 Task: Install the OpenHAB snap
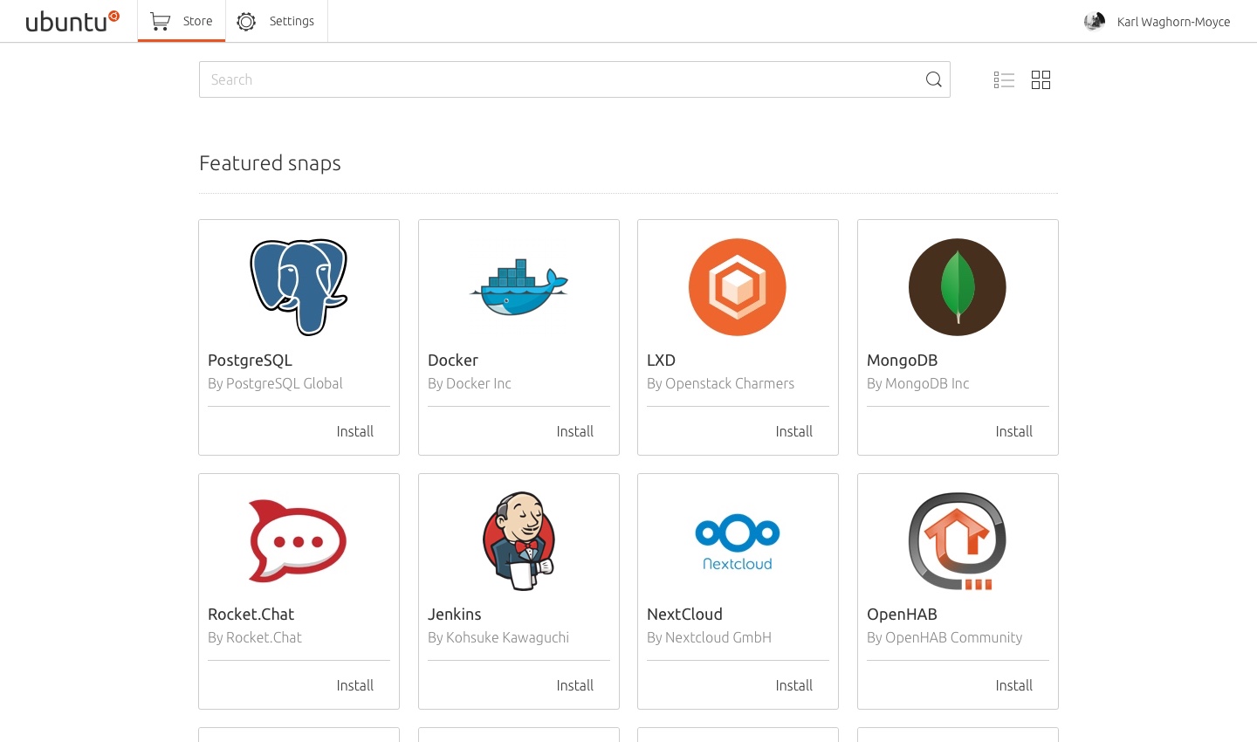(1014, 685)
